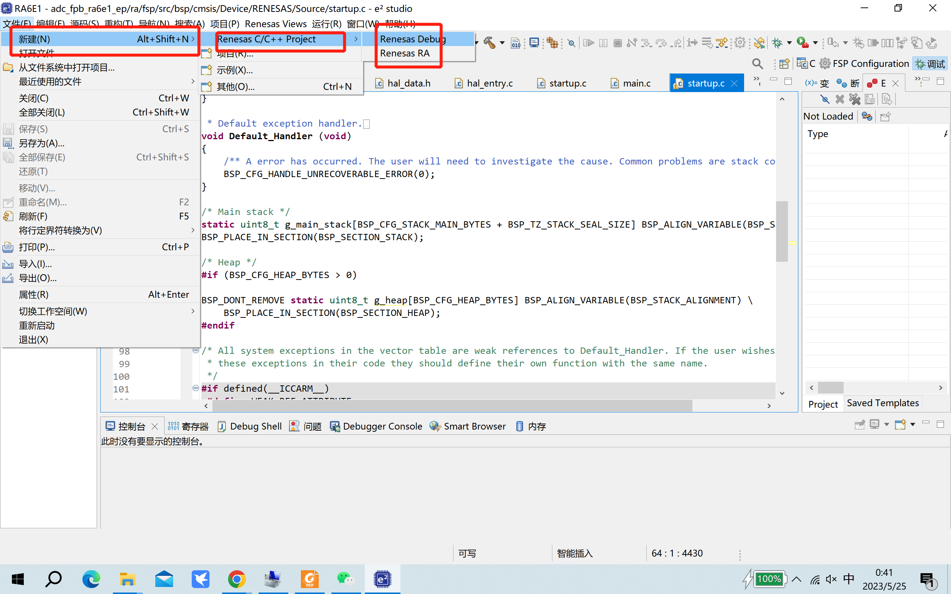Expand 最近使用的文件 submenu

point(100,82)
